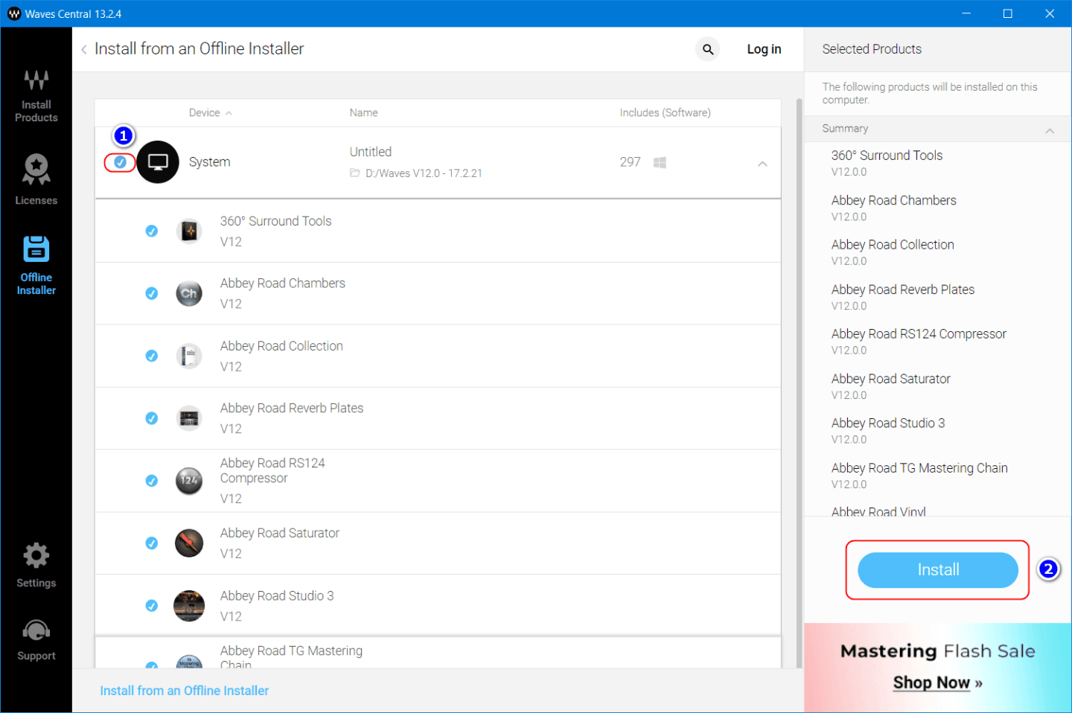Click the Name column header
The image size is (1072, 713).
click(x=364, y=113)
